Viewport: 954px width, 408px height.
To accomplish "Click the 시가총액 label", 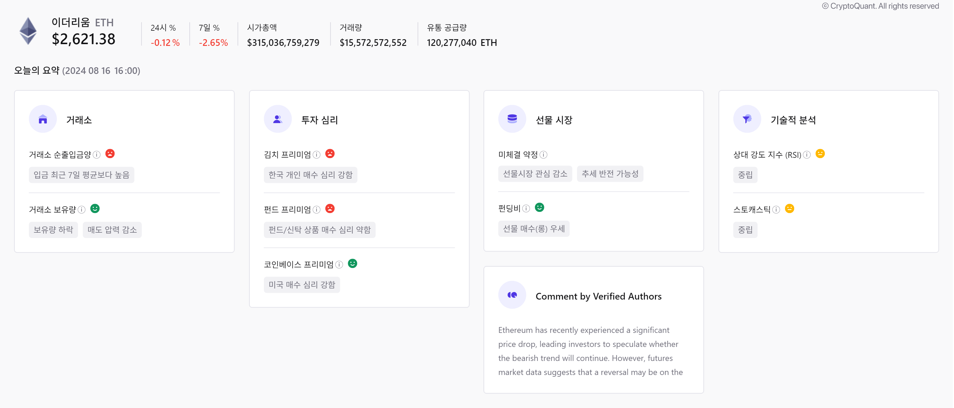I will 262,27.
